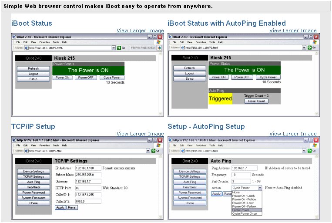Image resolution: width=332 pixels, height=223 pixels.
Task: Click the Fail Counter input field
Action: point(241,181)
